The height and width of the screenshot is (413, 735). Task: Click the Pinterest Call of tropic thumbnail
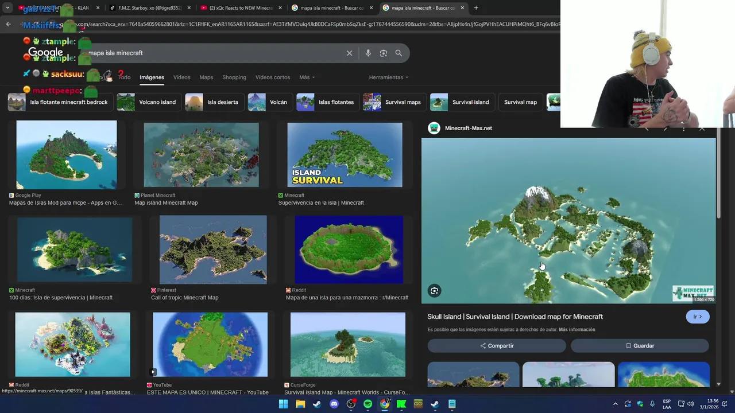213,250
